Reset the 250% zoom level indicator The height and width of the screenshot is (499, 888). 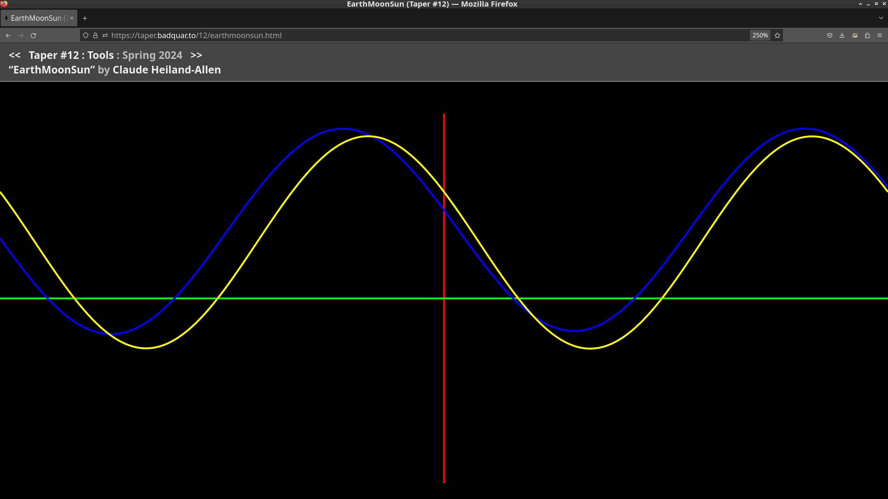[760, 35]
